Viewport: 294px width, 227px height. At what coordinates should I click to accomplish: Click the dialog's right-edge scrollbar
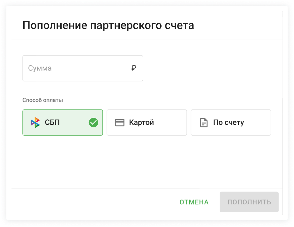pos(283,112)
